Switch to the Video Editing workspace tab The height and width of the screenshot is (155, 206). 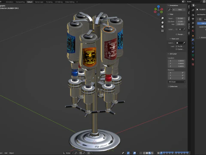coord(70,2)
